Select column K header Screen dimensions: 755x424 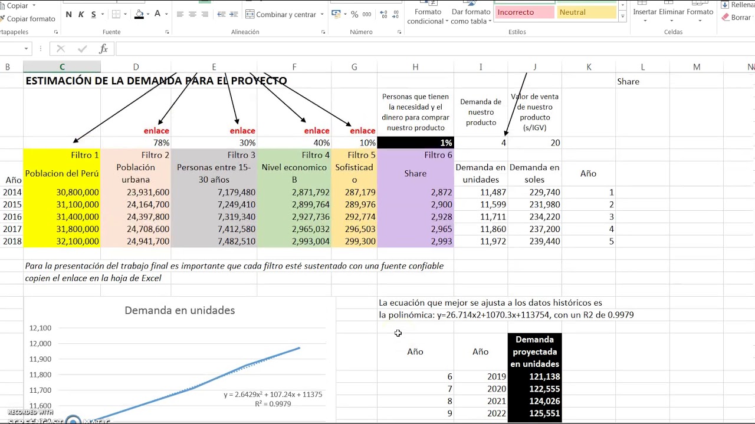tap(589, 67)
